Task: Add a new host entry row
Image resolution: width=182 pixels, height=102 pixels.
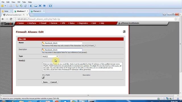Action: pyautogui.click(x=43, y=78)
